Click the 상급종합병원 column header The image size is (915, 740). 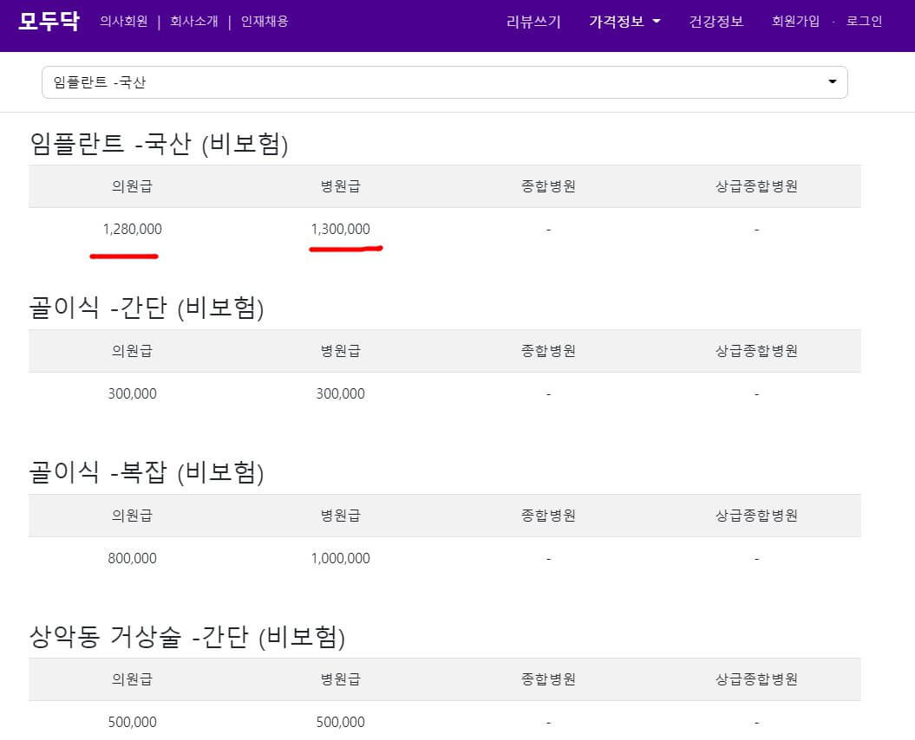(755, 185)
